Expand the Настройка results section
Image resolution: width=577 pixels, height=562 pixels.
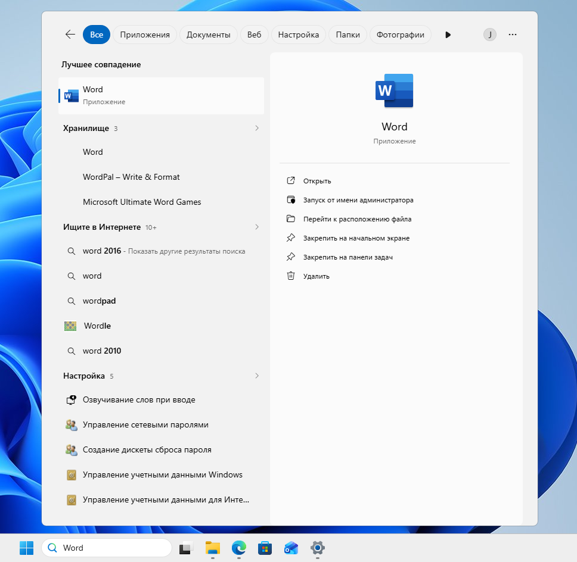point(257,376)
